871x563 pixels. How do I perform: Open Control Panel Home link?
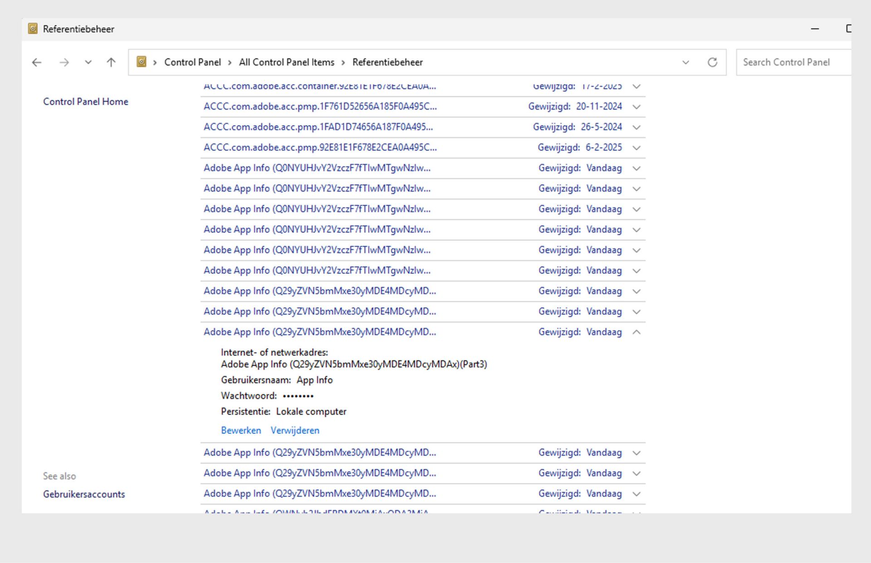tap(85, 102)
